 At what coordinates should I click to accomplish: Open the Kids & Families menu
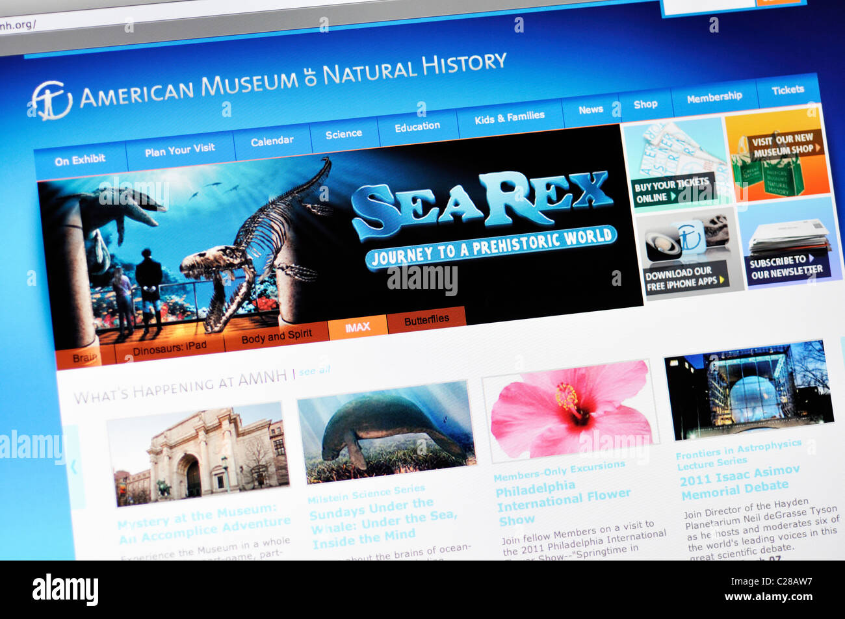click(510, 118)
